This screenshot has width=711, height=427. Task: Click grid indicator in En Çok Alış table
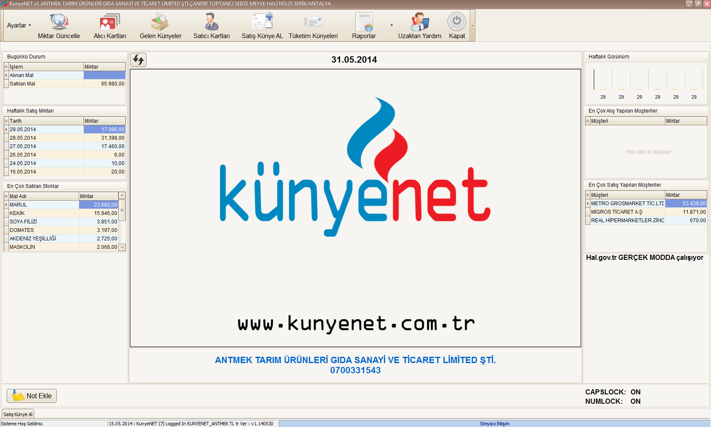[588, 121]
